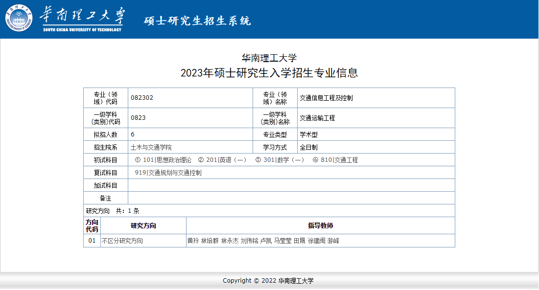Screen dimensions: 539x290
Task: Select major name 交通信息工程及控制
Action: click(x=326, y=98)
